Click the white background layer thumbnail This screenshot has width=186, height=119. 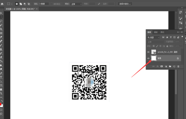[154, 58]
